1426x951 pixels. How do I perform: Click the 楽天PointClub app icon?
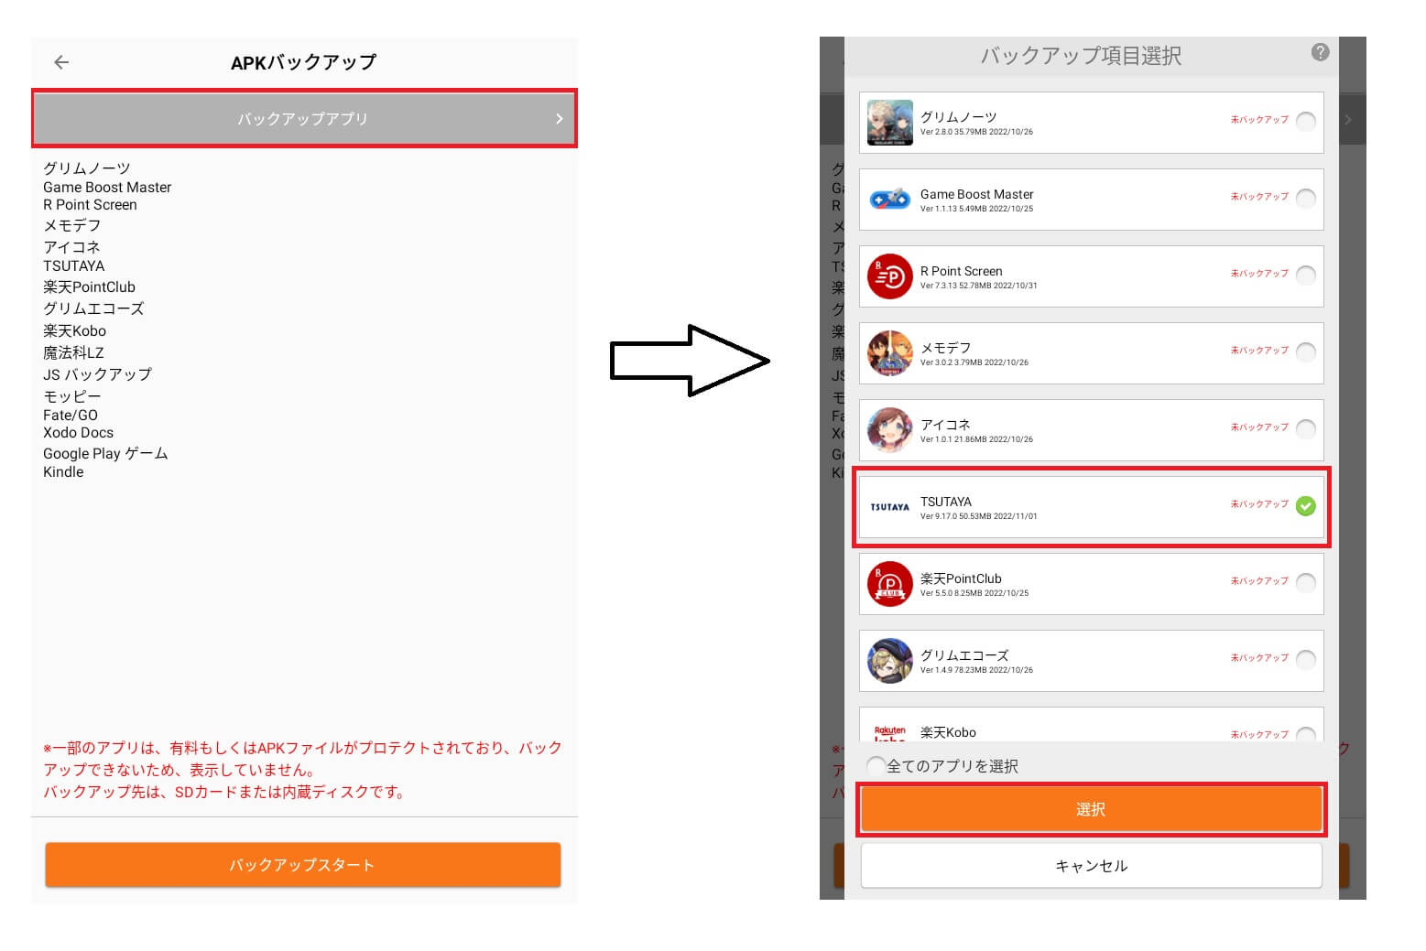point(889,584)
